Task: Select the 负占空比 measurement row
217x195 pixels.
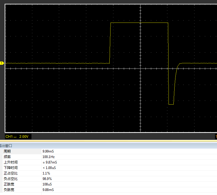Action: click(10, 179)
